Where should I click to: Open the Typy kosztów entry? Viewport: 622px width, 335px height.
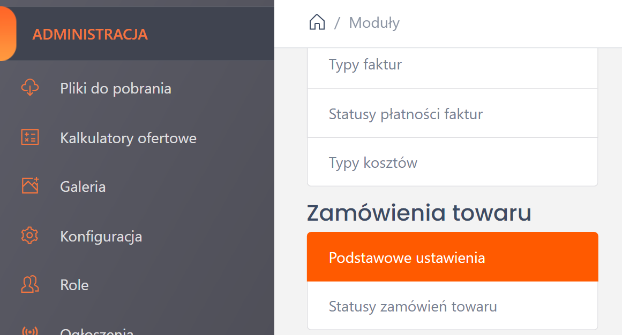pos(373,163)
